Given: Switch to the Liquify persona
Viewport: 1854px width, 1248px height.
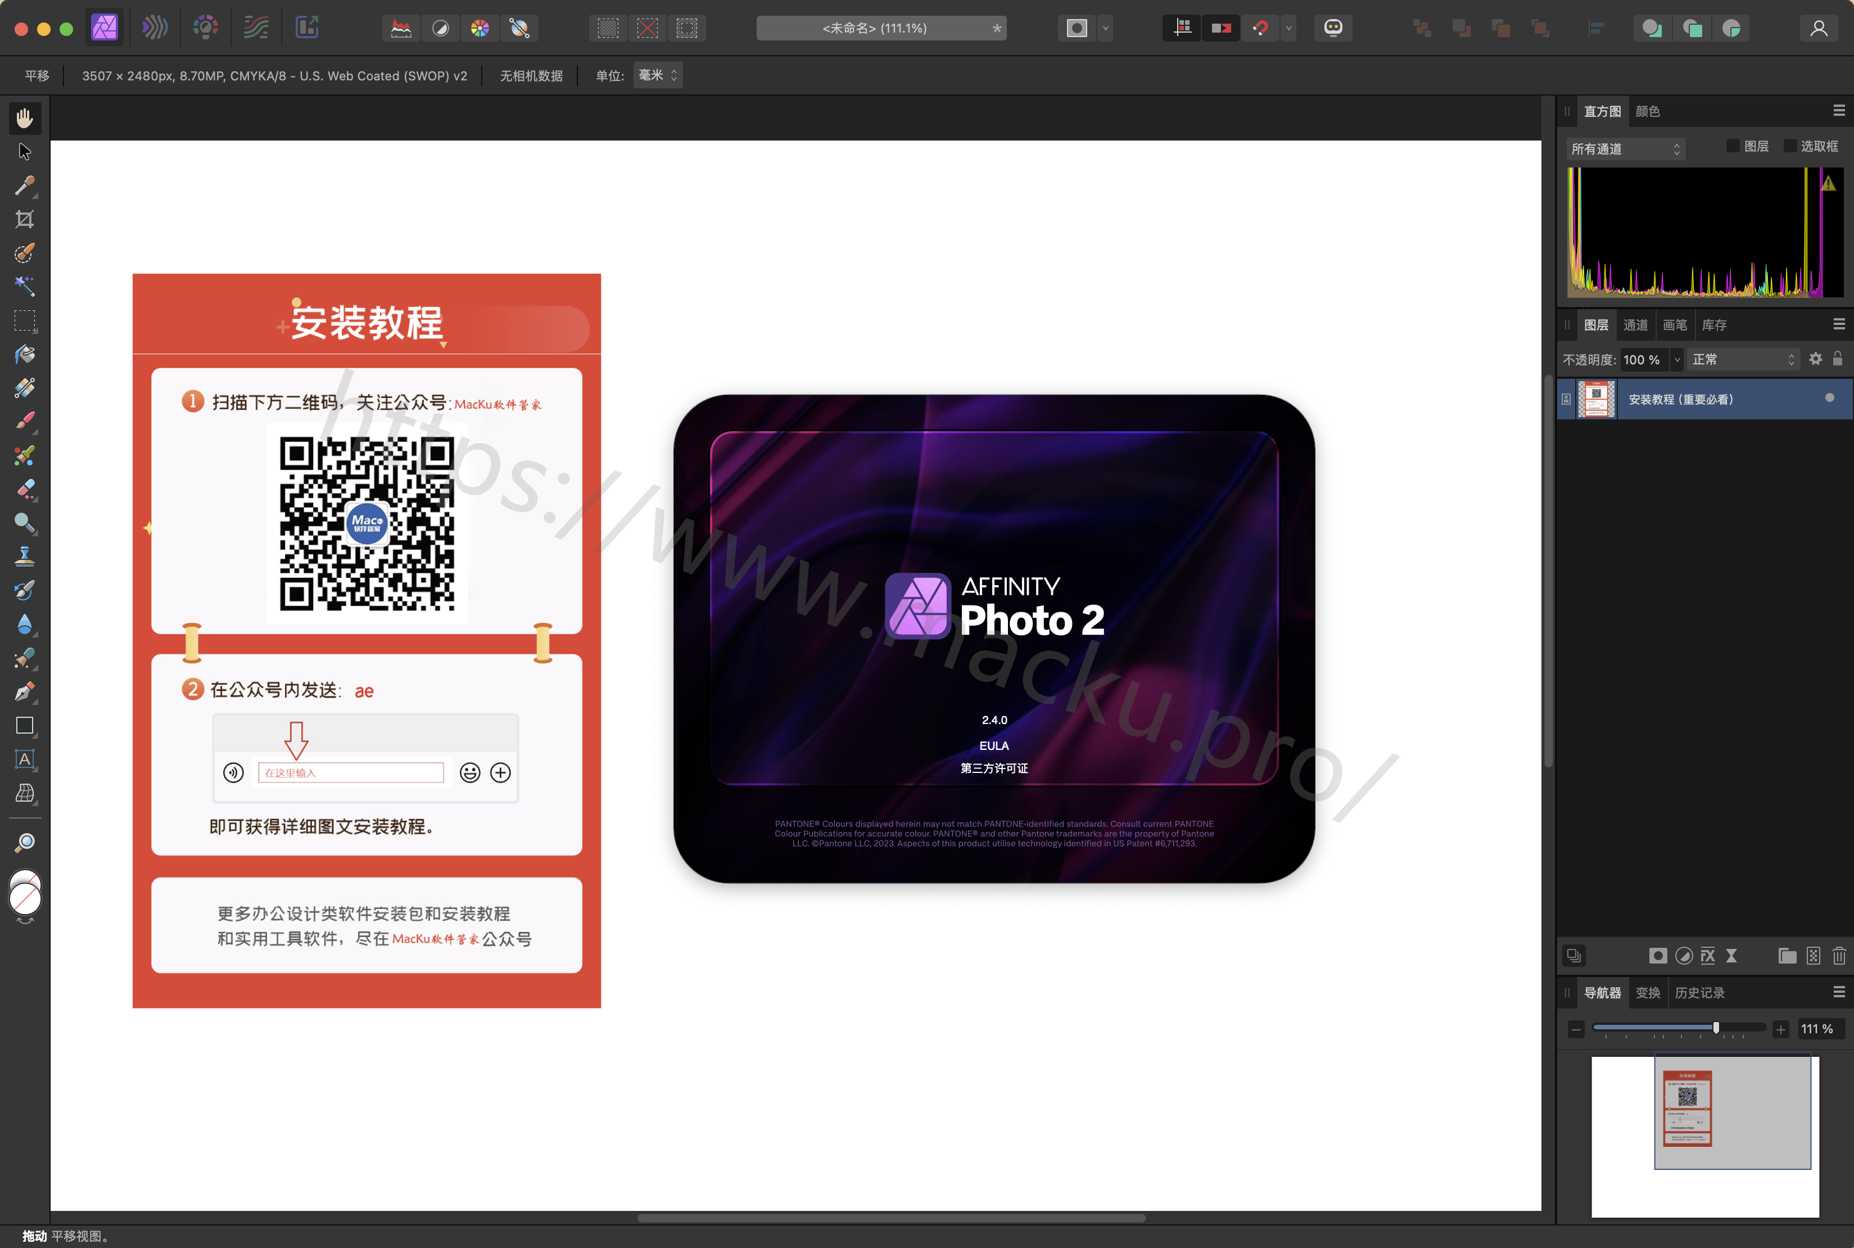Looking at the screenshot, I should coord(155,28).
